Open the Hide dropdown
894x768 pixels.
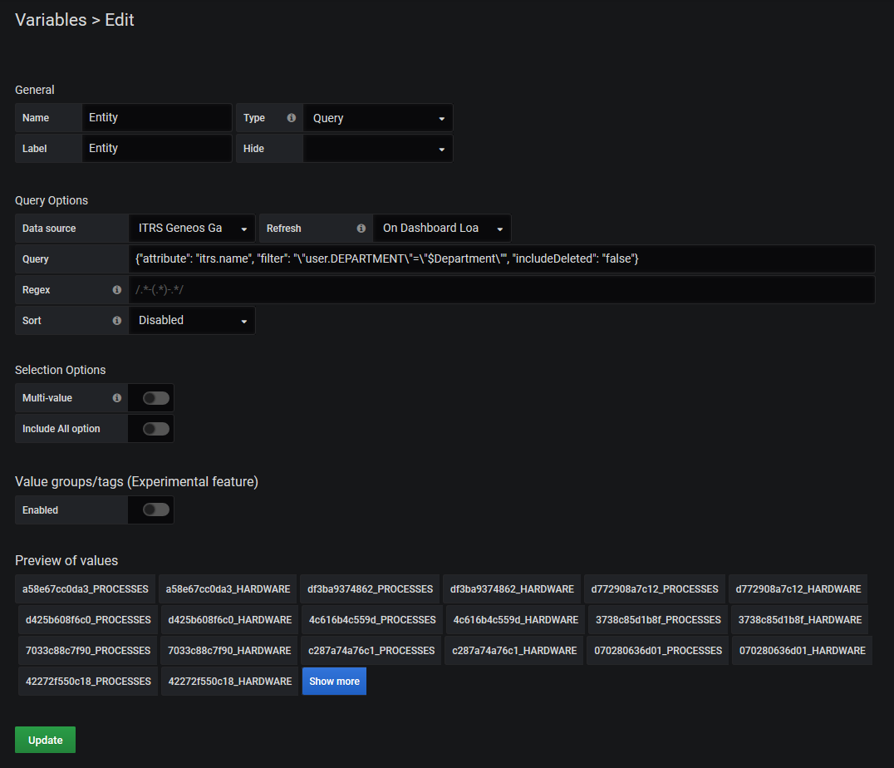[x=378, y=149]
